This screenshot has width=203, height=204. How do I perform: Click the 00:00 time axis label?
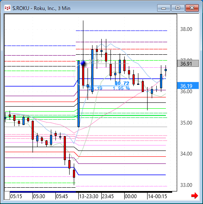click(131, 196)
